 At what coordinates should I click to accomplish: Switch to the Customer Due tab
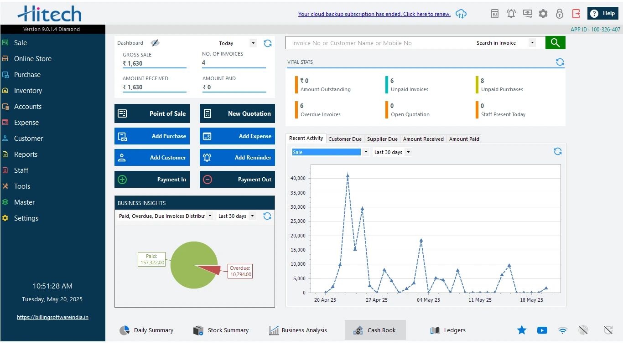[x=345, y=139]
